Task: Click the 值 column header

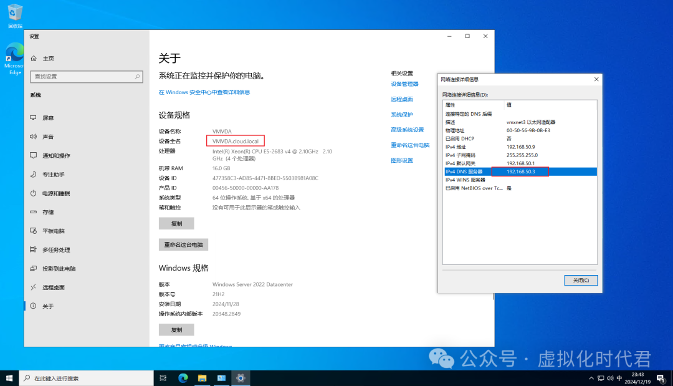Action: point(550,105)
